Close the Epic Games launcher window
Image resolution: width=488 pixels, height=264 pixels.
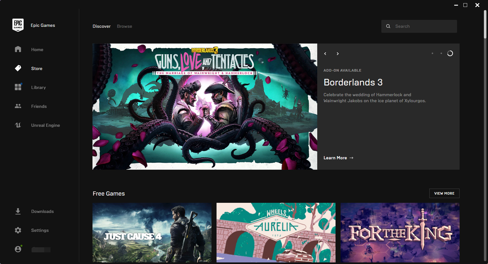point(477,5)
